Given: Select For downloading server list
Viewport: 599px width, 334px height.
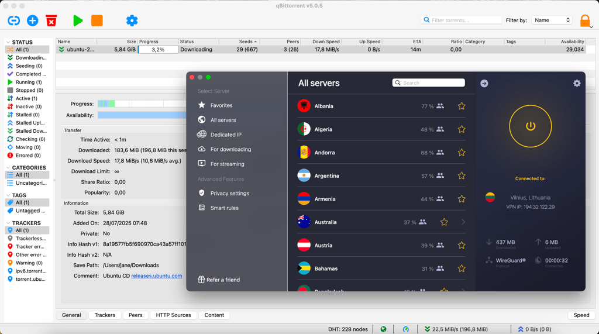Looking at the screenshot, I should coord(230,149).
